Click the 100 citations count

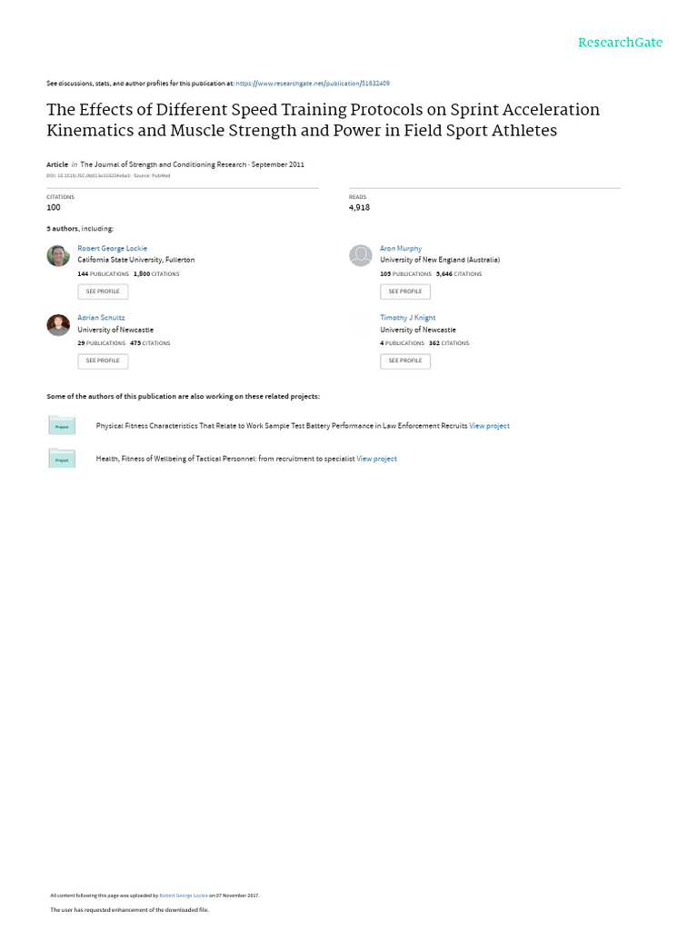point(54,207)
